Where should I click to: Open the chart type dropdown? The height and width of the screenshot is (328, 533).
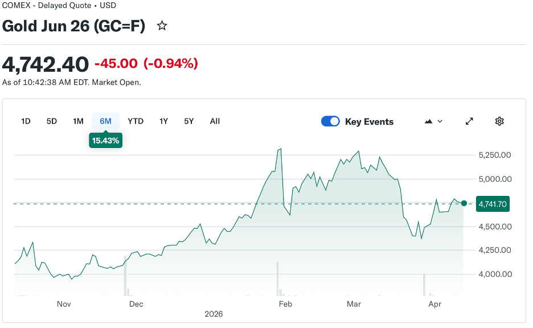coord(433,121)
